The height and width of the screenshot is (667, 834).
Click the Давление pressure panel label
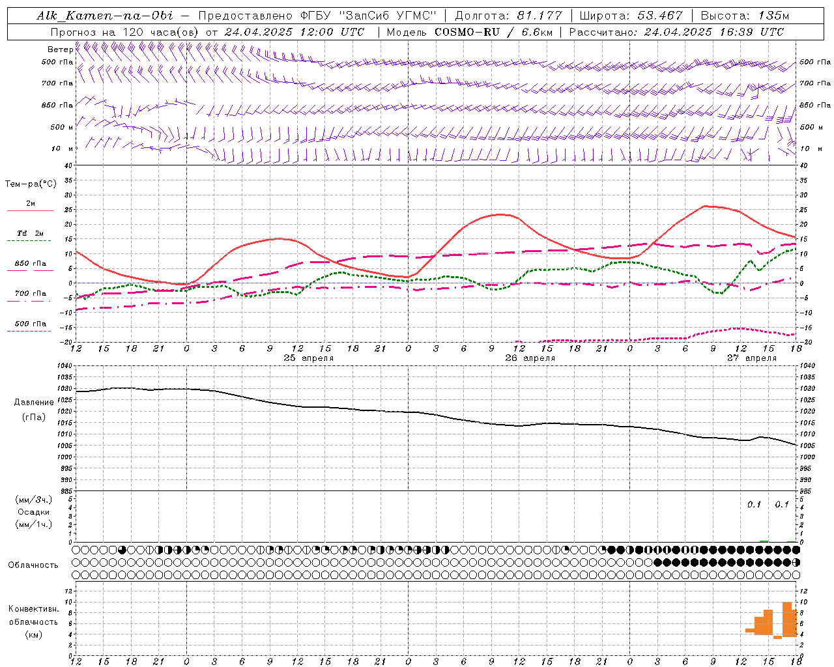pyautogui.click(x=33, y=403)
